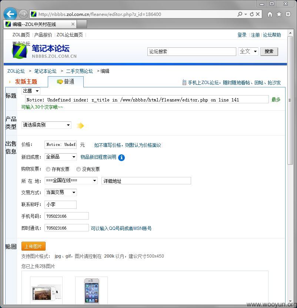297x308 pixels.
Task: Open the ZOL论坛首页 link
Action: tap(70, 35)
